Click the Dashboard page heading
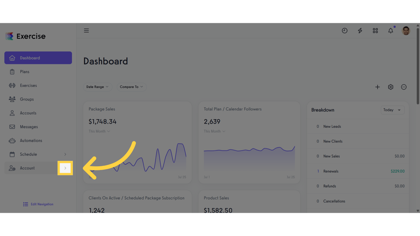 105,61
